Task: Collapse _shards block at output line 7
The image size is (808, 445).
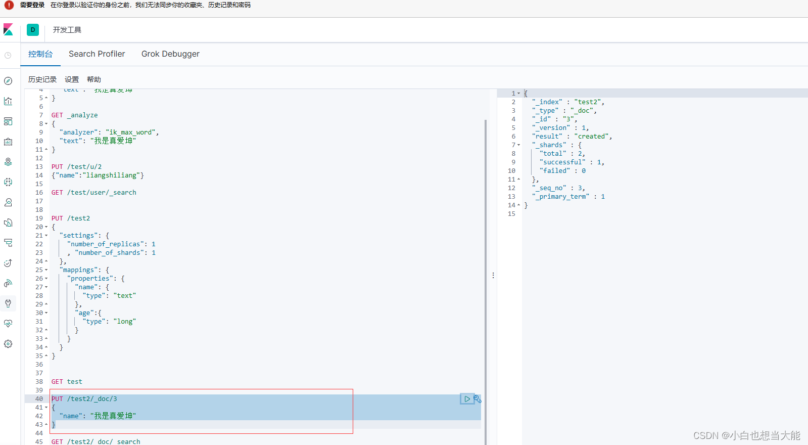Action: (x=518, y=145)
